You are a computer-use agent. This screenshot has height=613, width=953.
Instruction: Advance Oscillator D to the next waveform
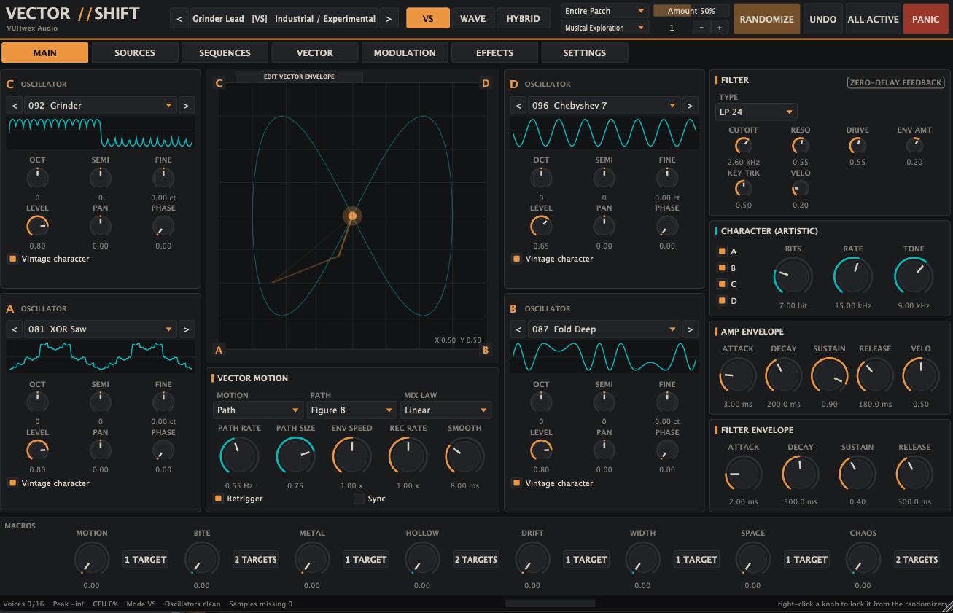(691, 106)
